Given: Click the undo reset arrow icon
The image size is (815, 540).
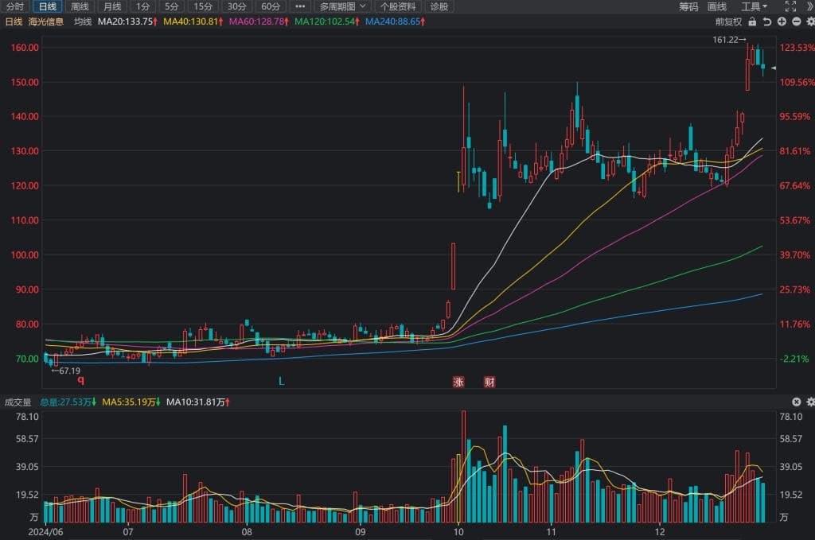Looking at the screenshot, I should point(766,21).
